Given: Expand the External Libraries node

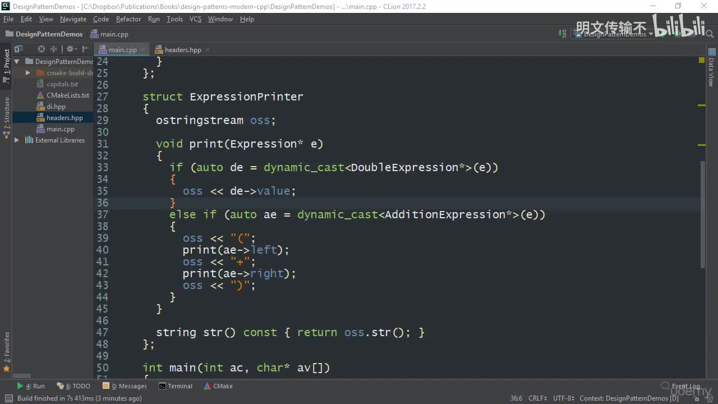Looking at the screenshot, I should [17, 140].
